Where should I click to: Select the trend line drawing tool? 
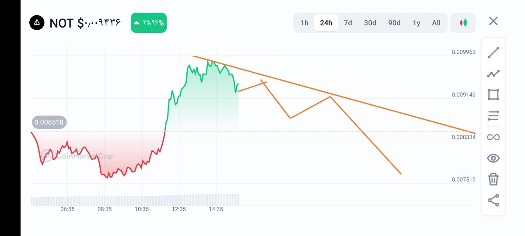click(x=493, y=53)
